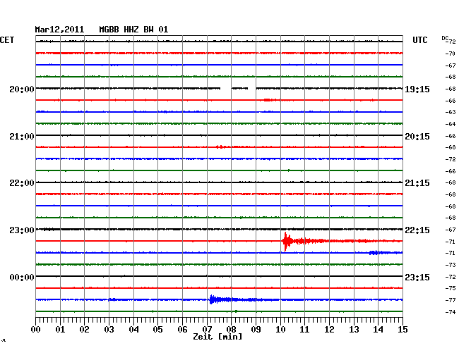Select the 21:00 CET row label

coord(22,137)
